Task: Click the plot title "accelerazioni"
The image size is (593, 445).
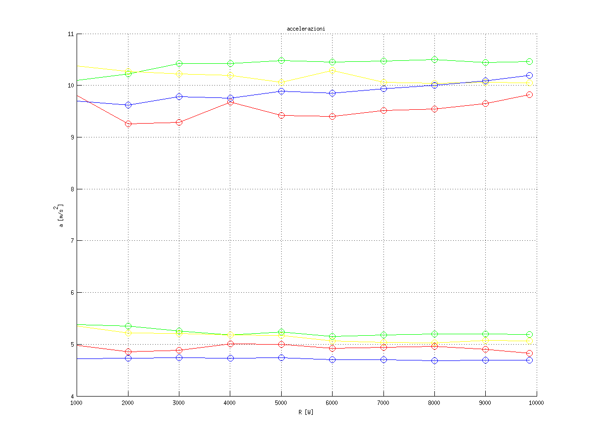Action: click(306, 29)
